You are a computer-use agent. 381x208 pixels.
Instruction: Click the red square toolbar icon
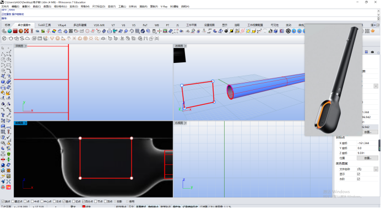[x=15, y=31]
